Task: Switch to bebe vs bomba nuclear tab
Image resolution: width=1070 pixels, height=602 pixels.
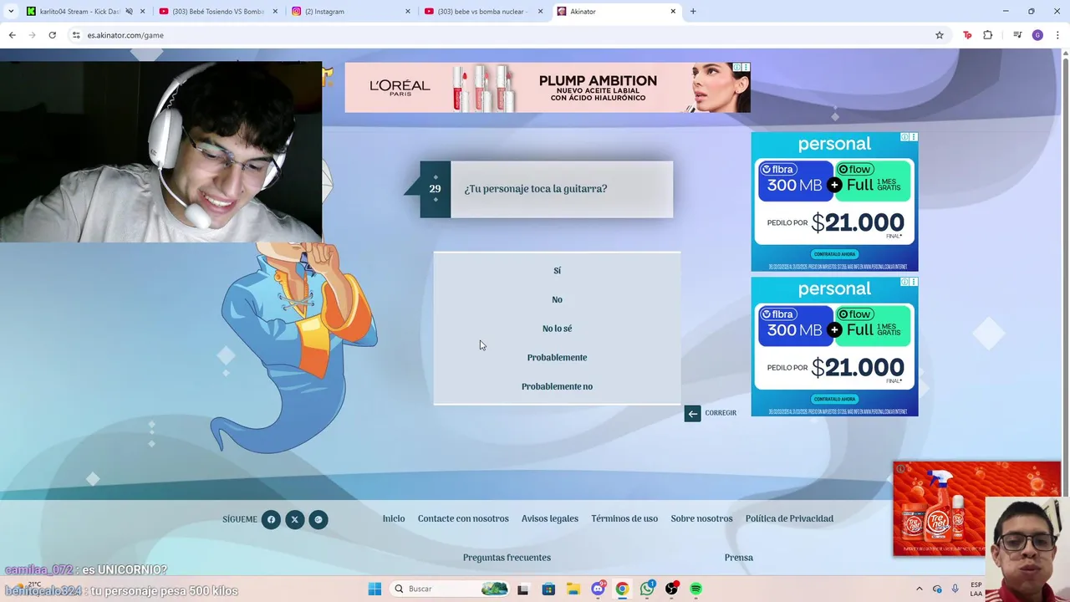Action: click(482, 12)
